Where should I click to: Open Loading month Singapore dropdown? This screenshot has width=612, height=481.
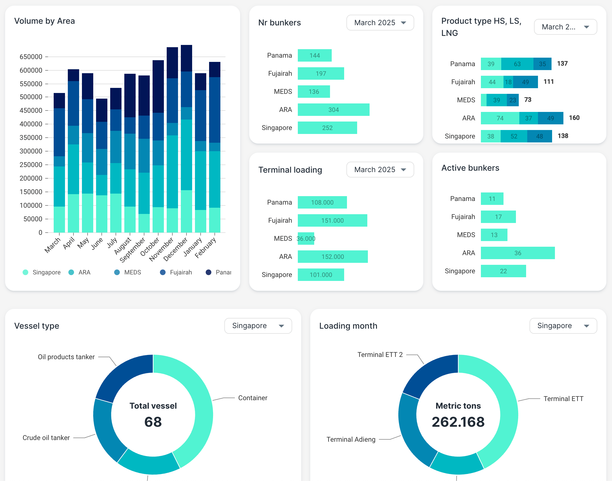(x=563, y=326)
